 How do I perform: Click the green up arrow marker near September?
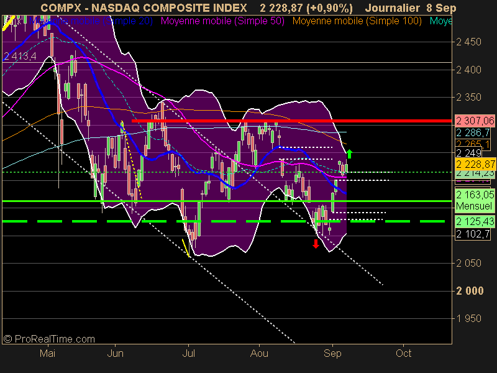pyautogui.click(x=349, y=154)
